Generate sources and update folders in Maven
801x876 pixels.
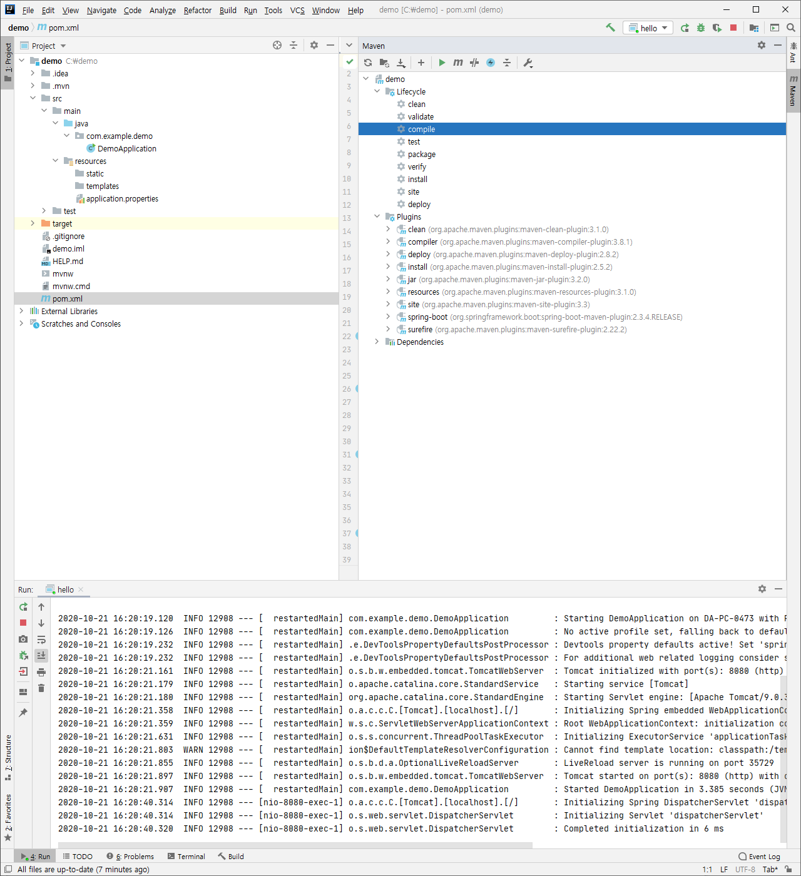point(384,63)
